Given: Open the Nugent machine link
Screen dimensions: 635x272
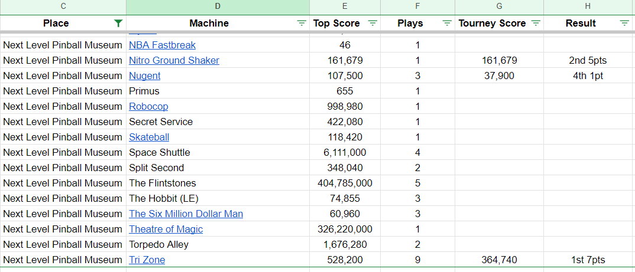Looking at the screenshot, I should 145,76.
